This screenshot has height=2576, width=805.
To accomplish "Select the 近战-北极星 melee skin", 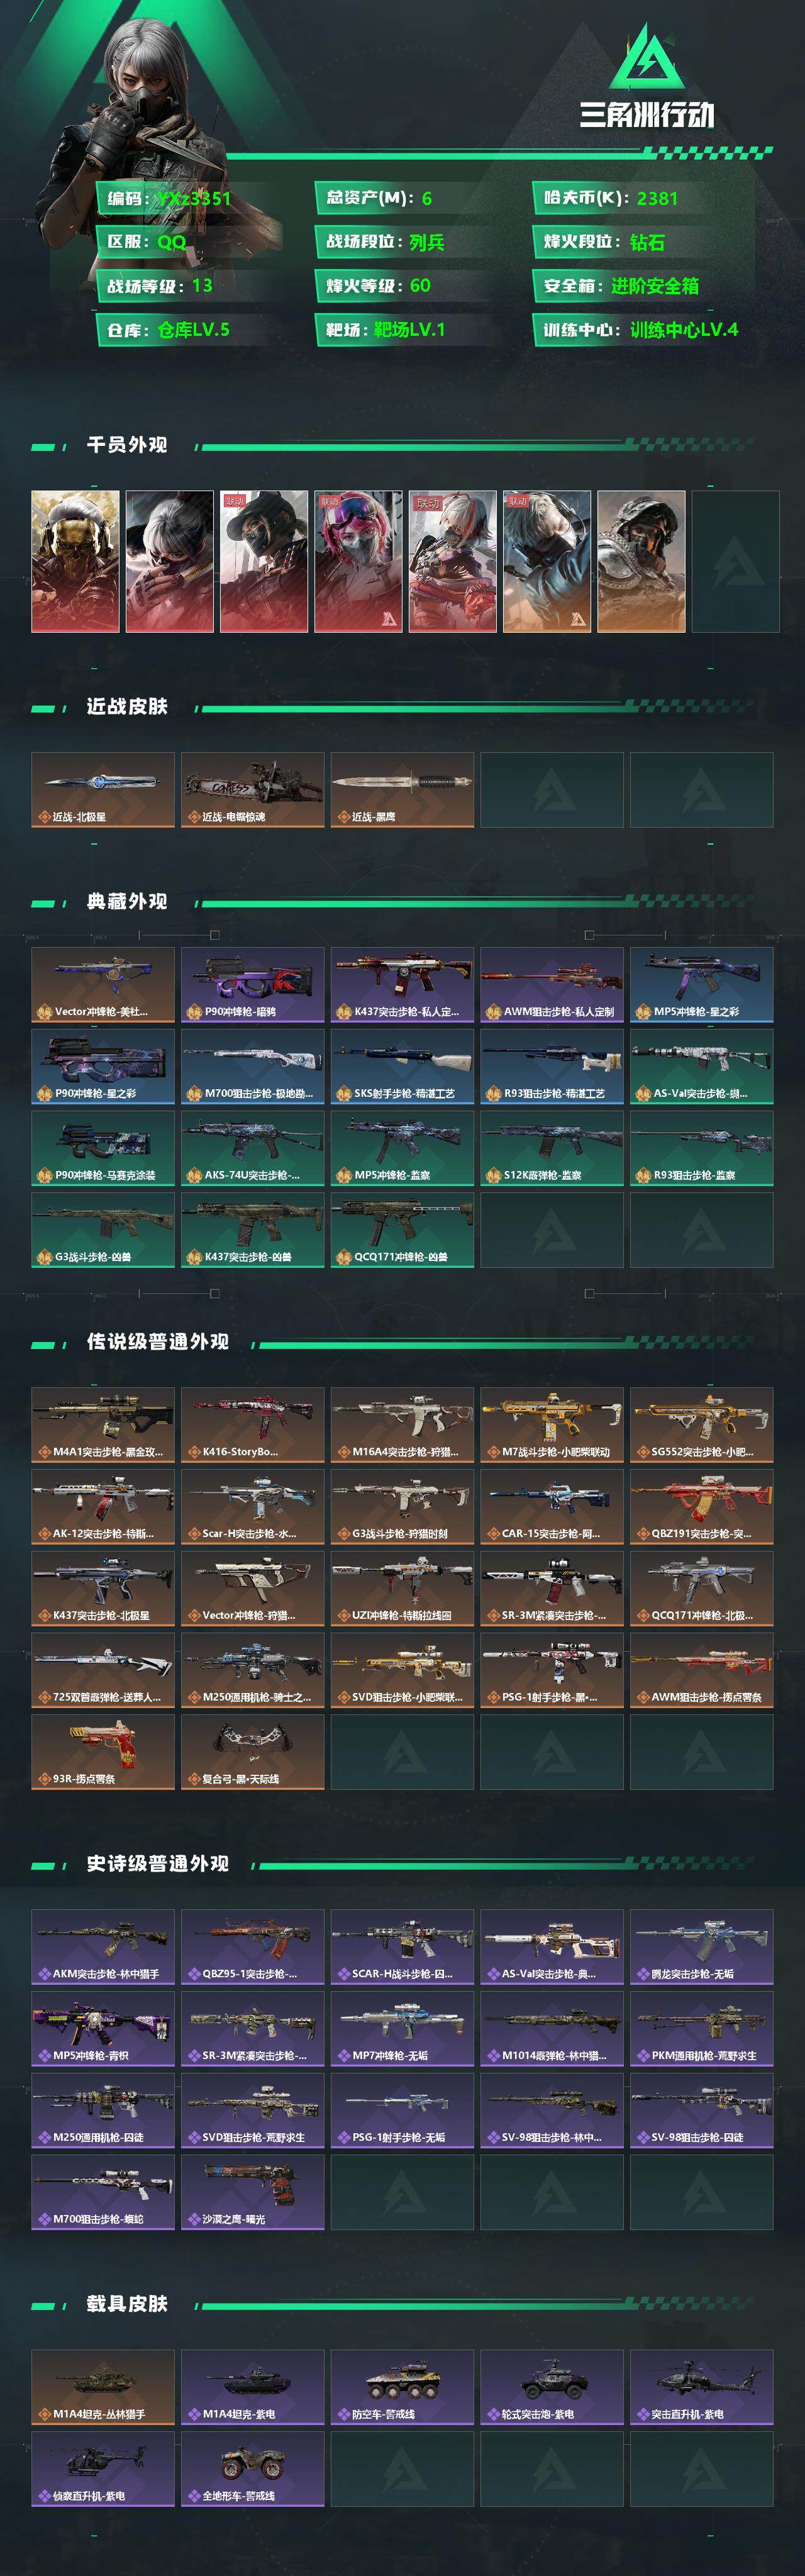I will [x=103, y=790].
